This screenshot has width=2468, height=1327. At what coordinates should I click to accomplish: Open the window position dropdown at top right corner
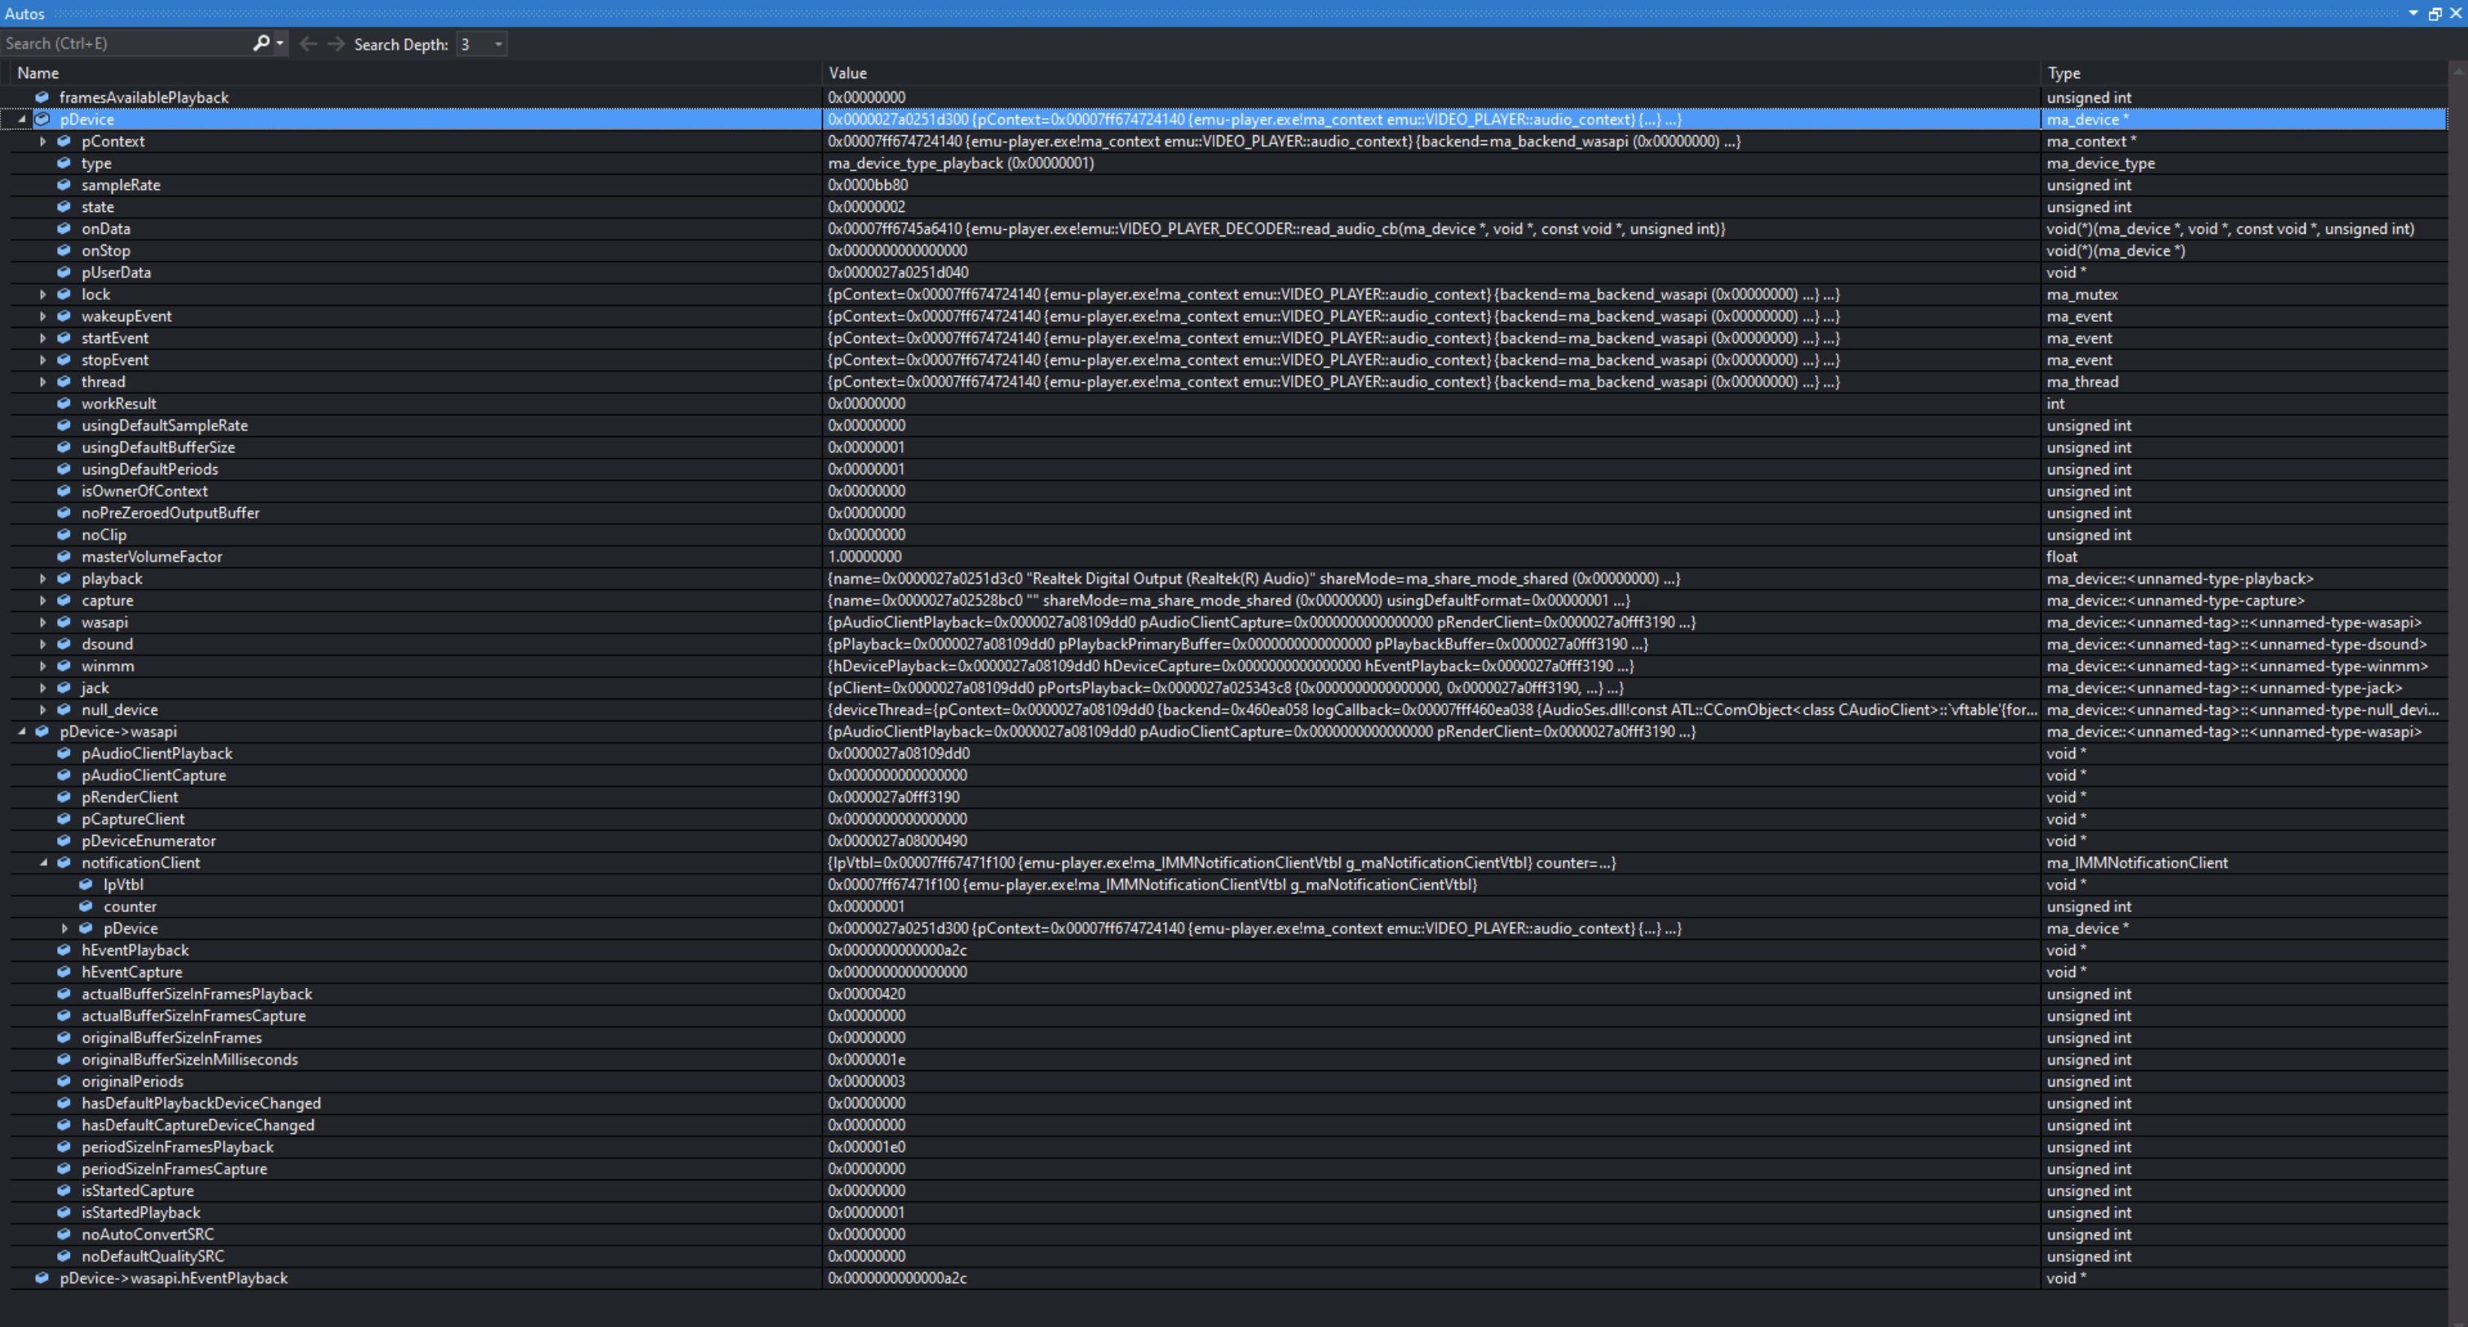[2413, 13]
